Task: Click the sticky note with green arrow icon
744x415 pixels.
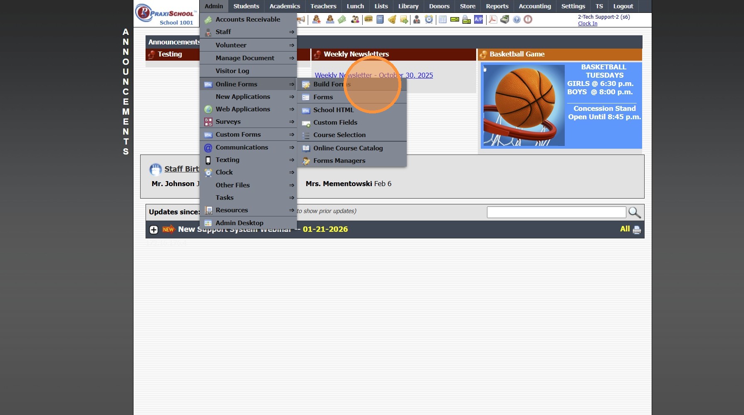Action: pos(404,20)
